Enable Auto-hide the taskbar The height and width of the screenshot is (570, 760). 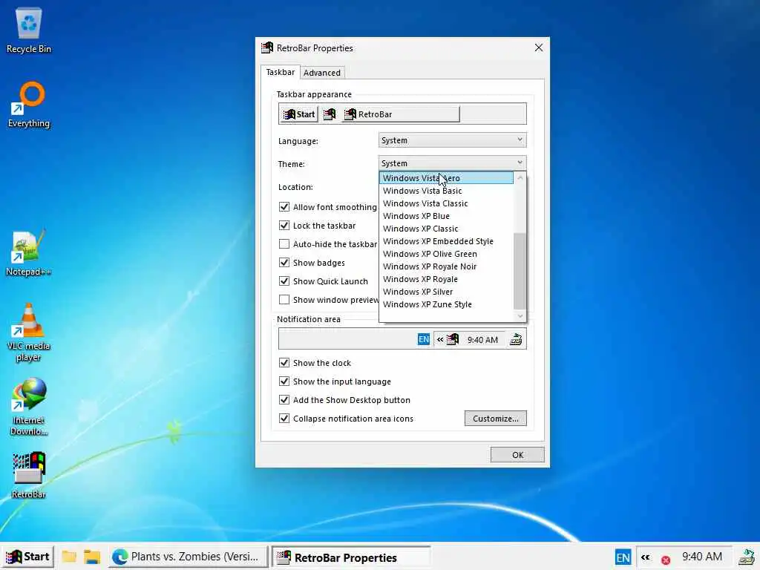tap(284, 243)
